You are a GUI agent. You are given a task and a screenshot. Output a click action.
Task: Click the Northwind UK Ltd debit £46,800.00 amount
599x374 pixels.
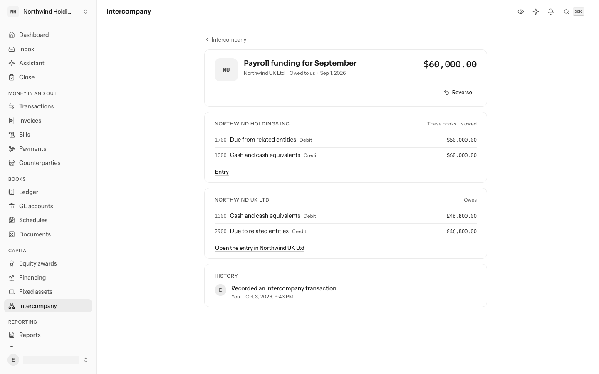tap(462, 216)
